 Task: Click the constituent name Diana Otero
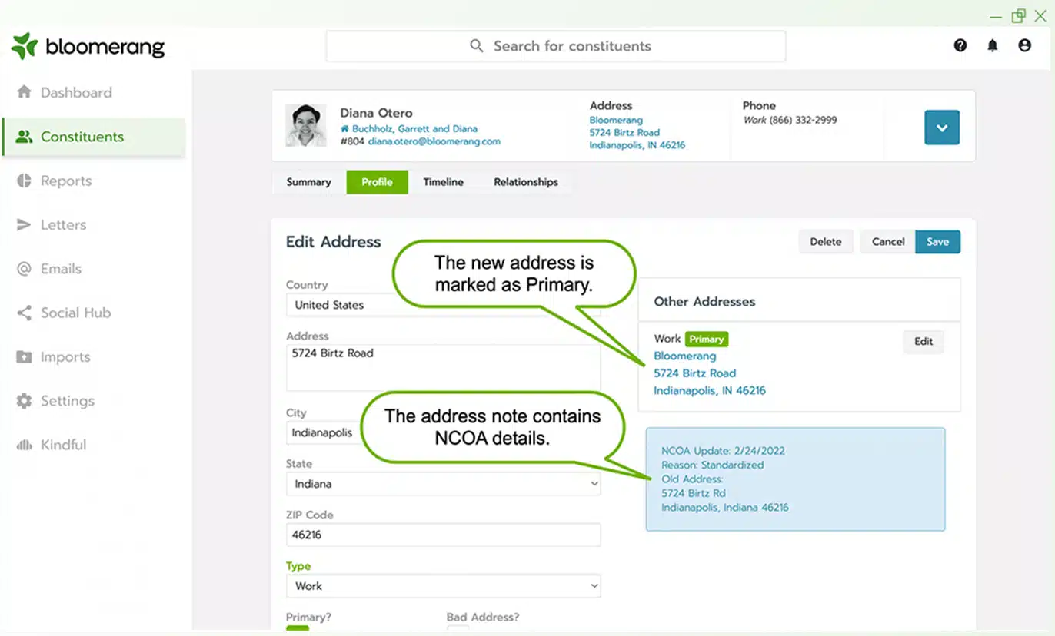click(x=376, y=113)
